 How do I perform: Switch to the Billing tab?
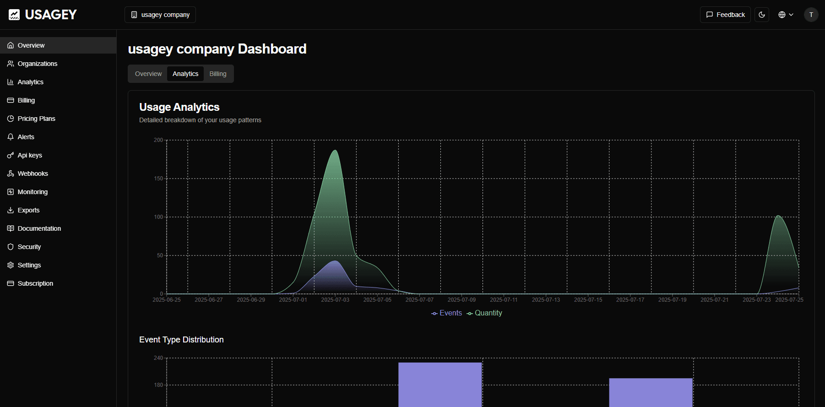[218, 74]
